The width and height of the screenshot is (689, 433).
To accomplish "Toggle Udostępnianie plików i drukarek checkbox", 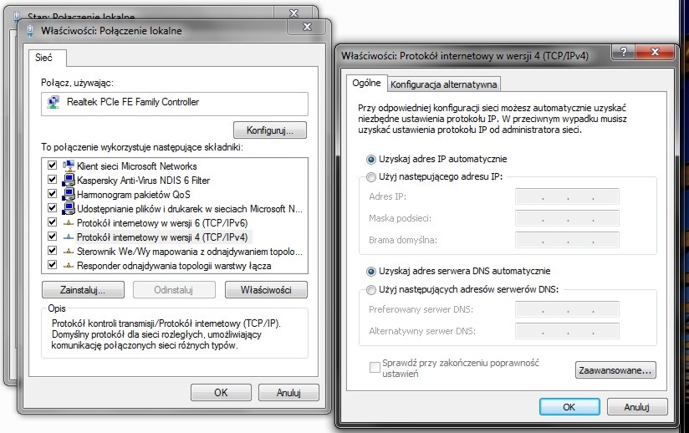I will click(53, 207).
